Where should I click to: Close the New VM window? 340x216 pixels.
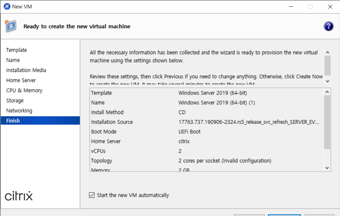coord(330,7)
